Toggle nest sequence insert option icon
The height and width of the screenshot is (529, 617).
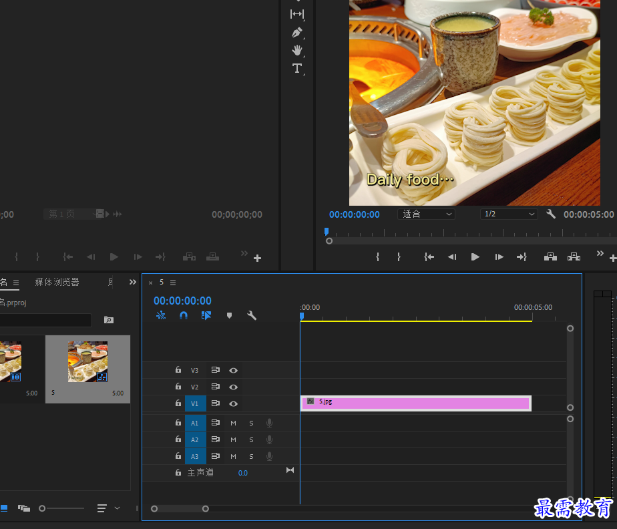tap(161, 315)
